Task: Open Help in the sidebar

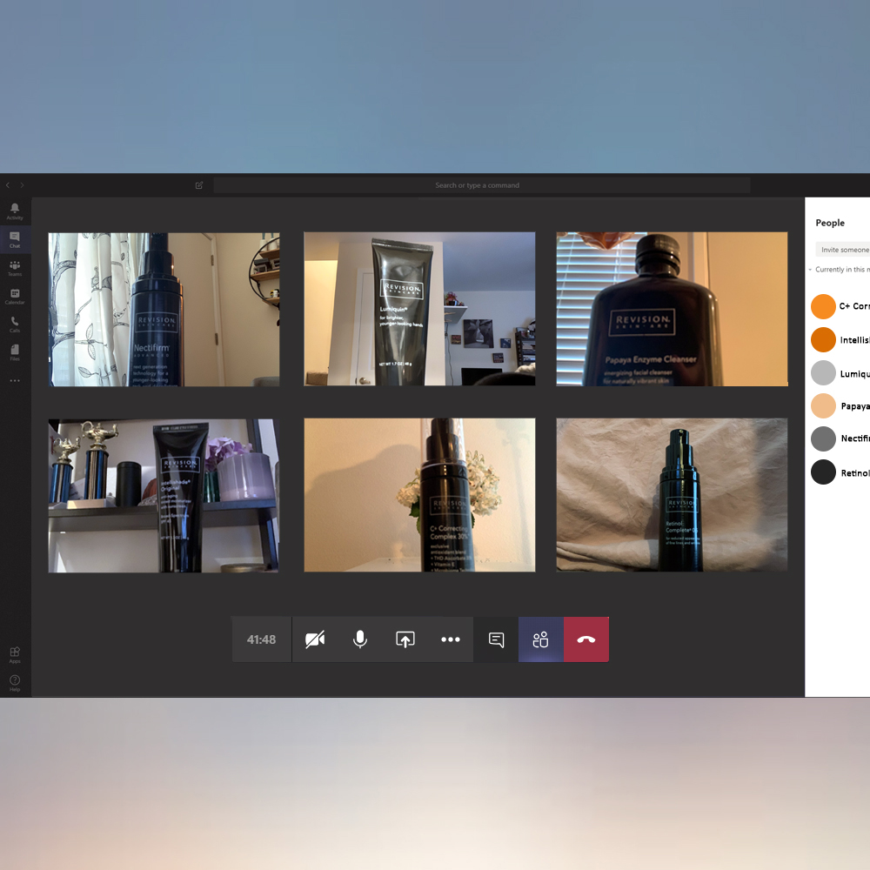Action: pos(15,683)
